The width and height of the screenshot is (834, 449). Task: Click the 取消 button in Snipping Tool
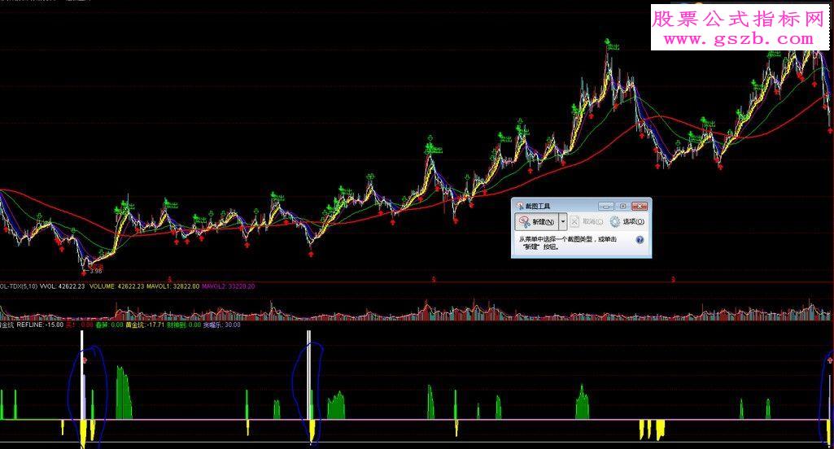pos(587,222)
